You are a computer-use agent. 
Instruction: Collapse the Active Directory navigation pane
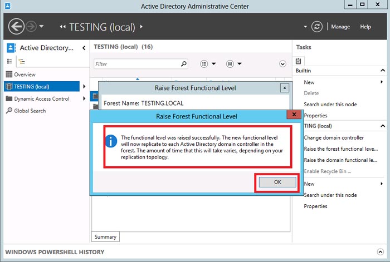point(84,48)
